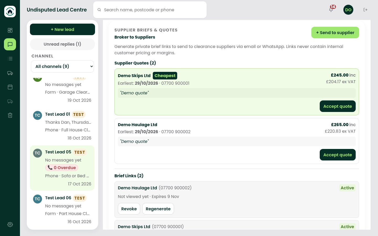Click the search magnifier icon

99,10
